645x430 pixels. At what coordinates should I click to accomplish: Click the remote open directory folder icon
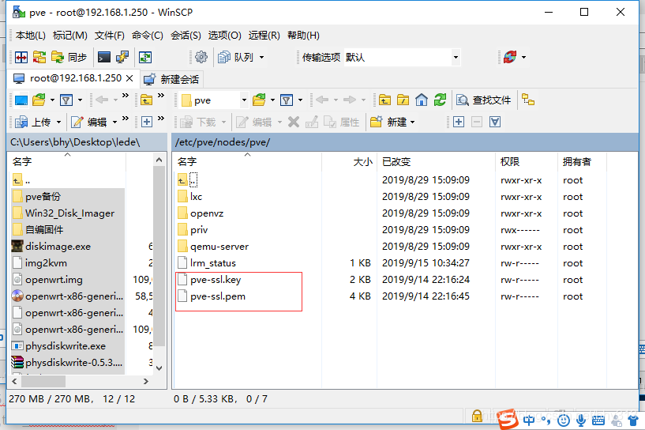coord(259,100)
